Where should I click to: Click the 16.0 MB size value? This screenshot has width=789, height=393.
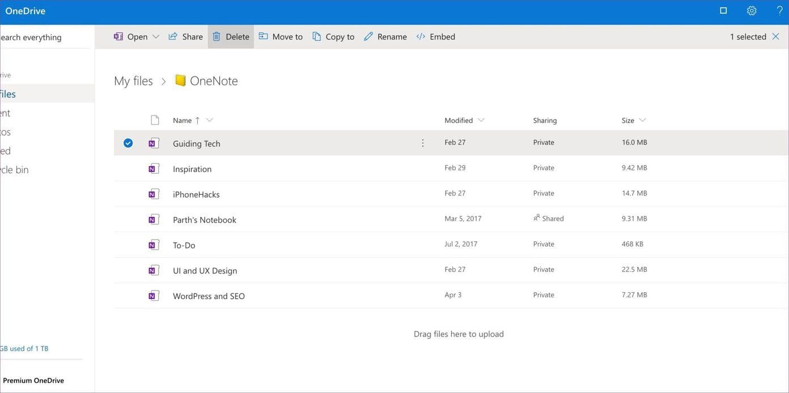click(634, 142)
